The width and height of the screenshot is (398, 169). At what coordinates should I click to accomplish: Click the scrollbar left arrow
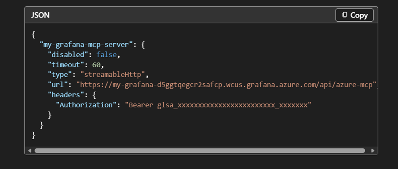pos(30,151)
